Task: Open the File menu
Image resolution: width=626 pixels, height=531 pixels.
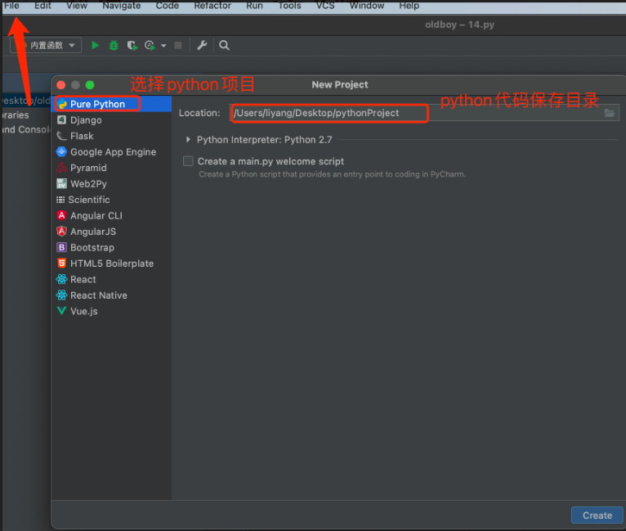Action: tap(11, 6)
